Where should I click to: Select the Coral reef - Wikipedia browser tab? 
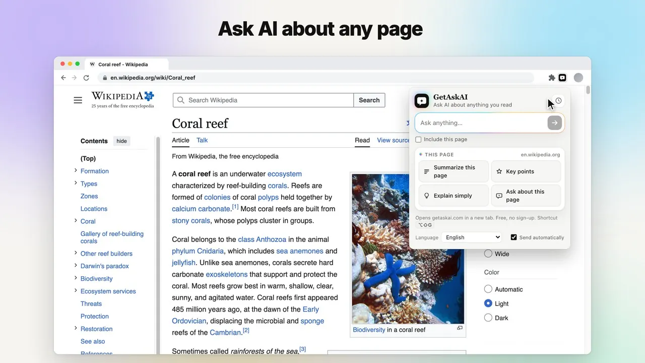pos(127,64)
